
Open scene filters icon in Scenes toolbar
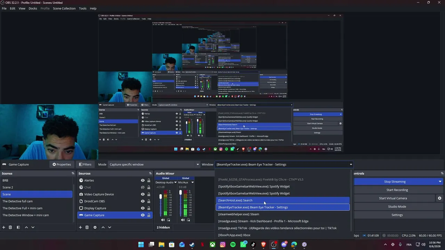pos(18,227)
